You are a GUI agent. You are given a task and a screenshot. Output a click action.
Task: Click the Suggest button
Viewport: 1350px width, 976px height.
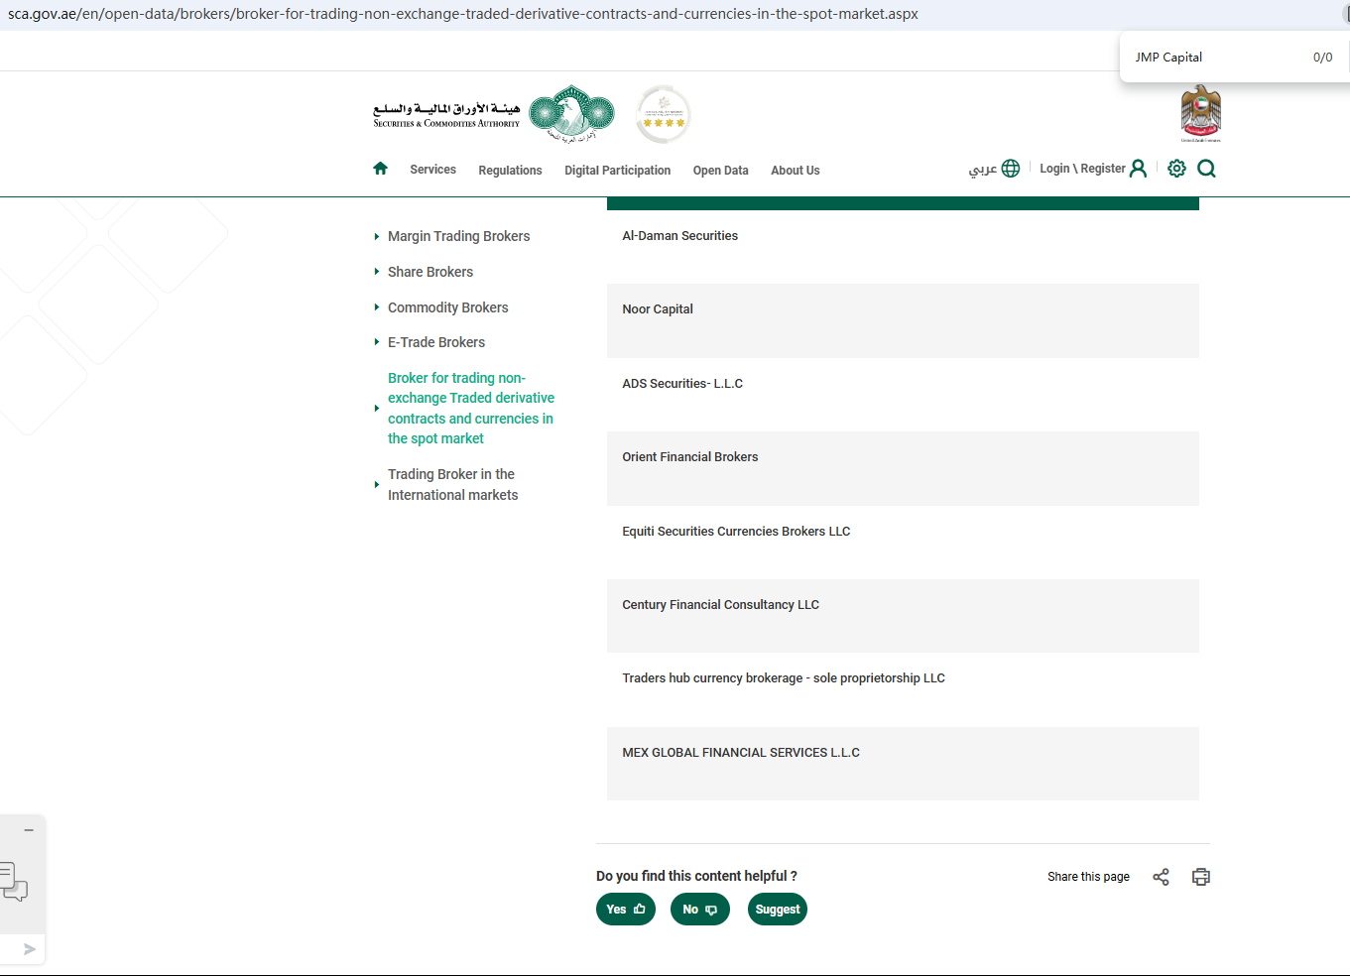[x=778, y=910]
